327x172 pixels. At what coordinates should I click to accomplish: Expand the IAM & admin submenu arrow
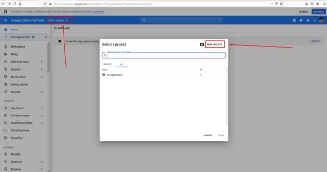[42, 77]
